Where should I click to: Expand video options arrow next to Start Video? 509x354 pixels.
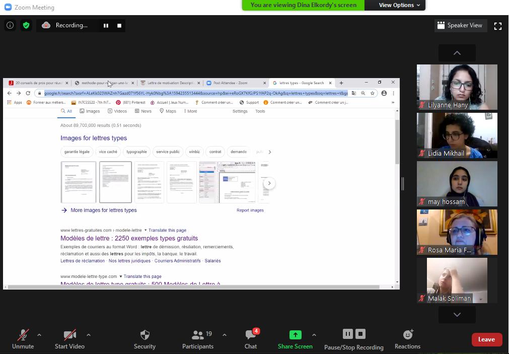(89, 335)
